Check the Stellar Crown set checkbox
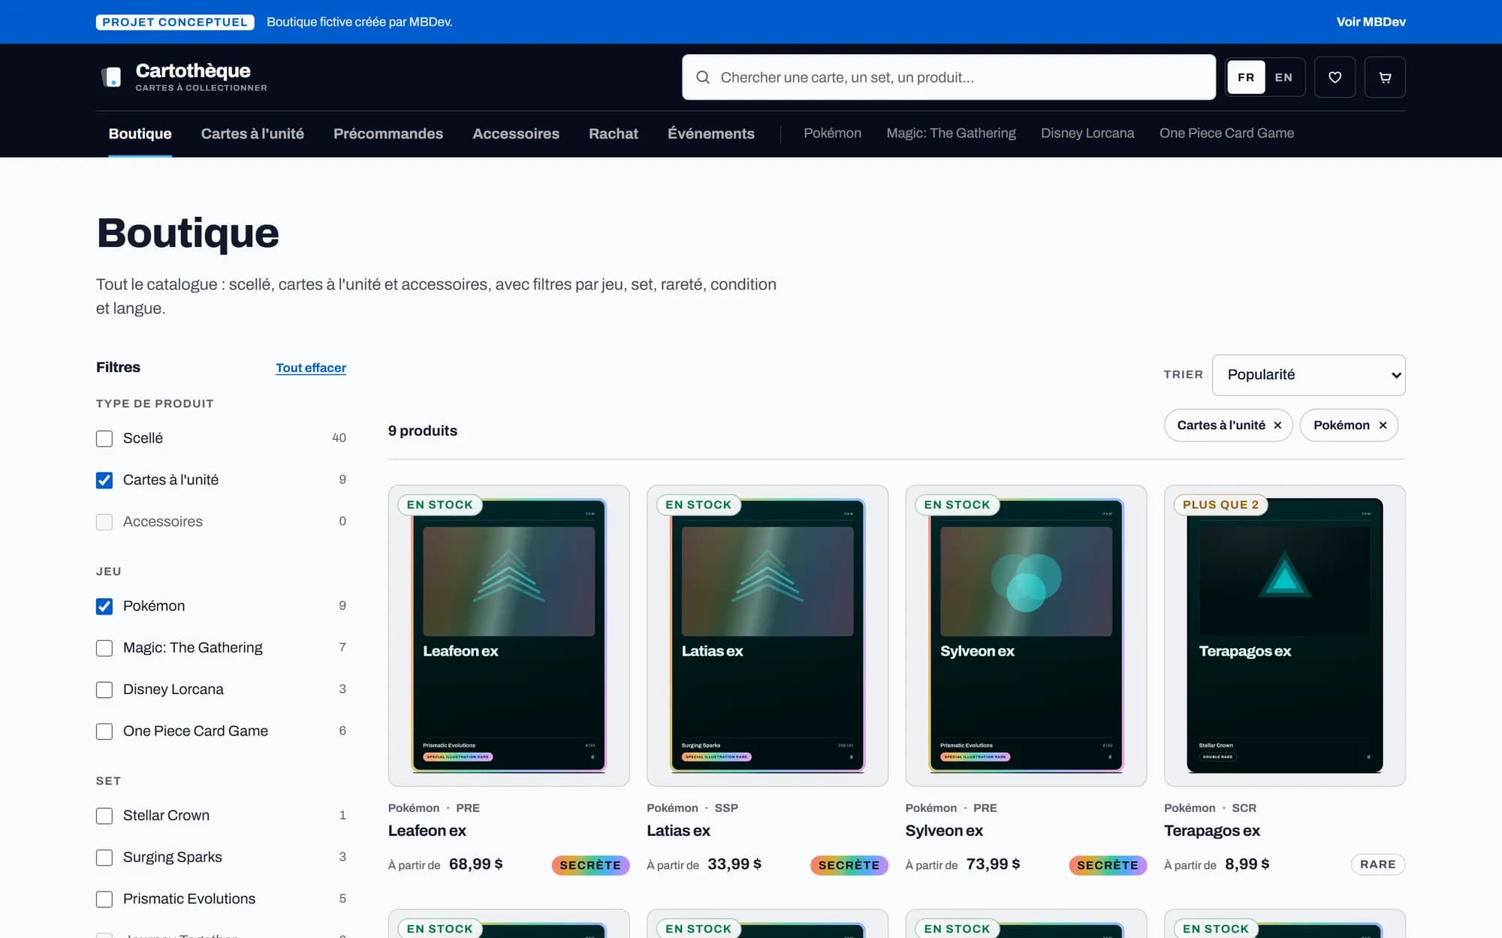The height and width of the screenshot is (938, 1502). 104,816
